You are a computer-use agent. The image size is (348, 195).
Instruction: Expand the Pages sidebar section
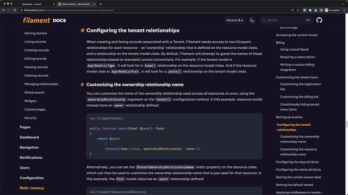[25, 127]
